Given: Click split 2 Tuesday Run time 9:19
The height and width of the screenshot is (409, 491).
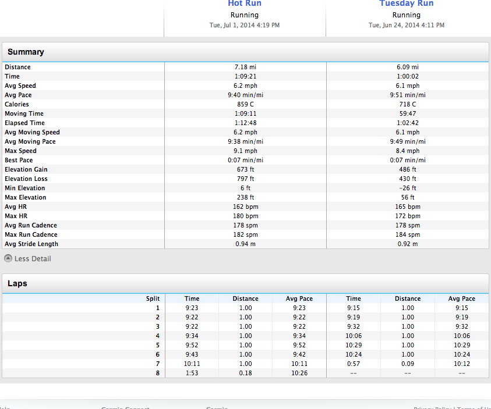Looking at the screenshot, I should pos(353,318).
